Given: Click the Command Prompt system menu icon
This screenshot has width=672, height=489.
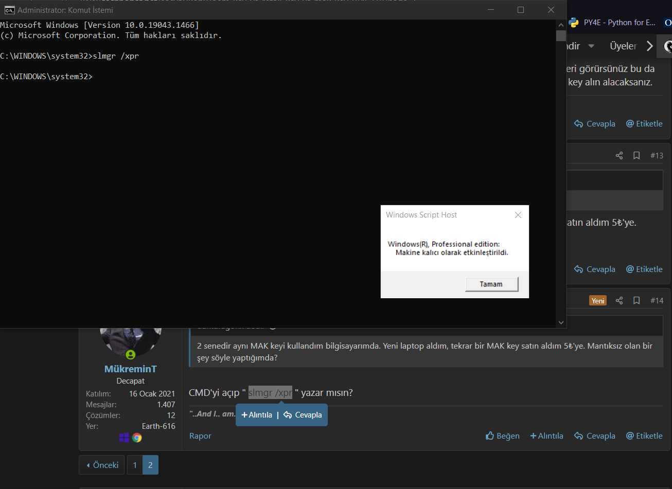Looking at the screenshot, I should (9, 10).
